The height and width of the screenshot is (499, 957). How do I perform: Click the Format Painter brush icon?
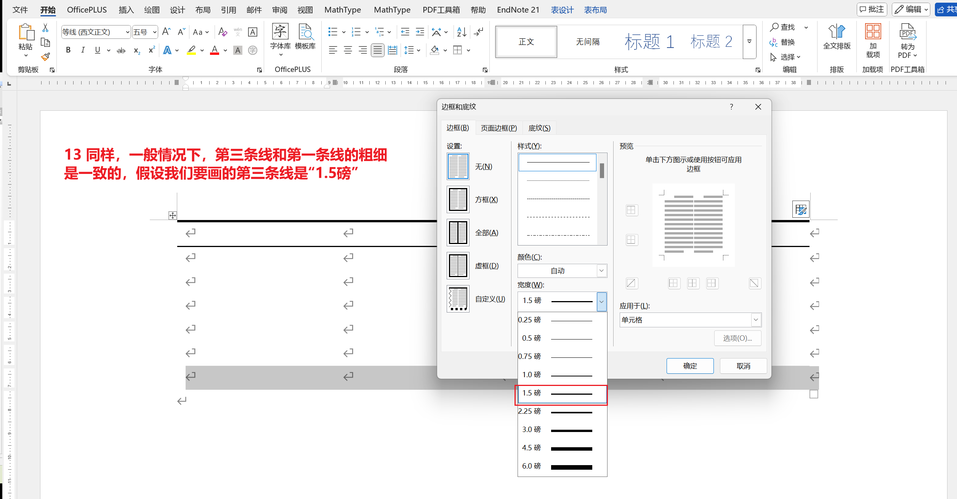[x=45, y=57]
